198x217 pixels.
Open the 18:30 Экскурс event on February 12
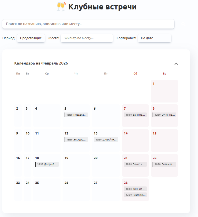76,140
